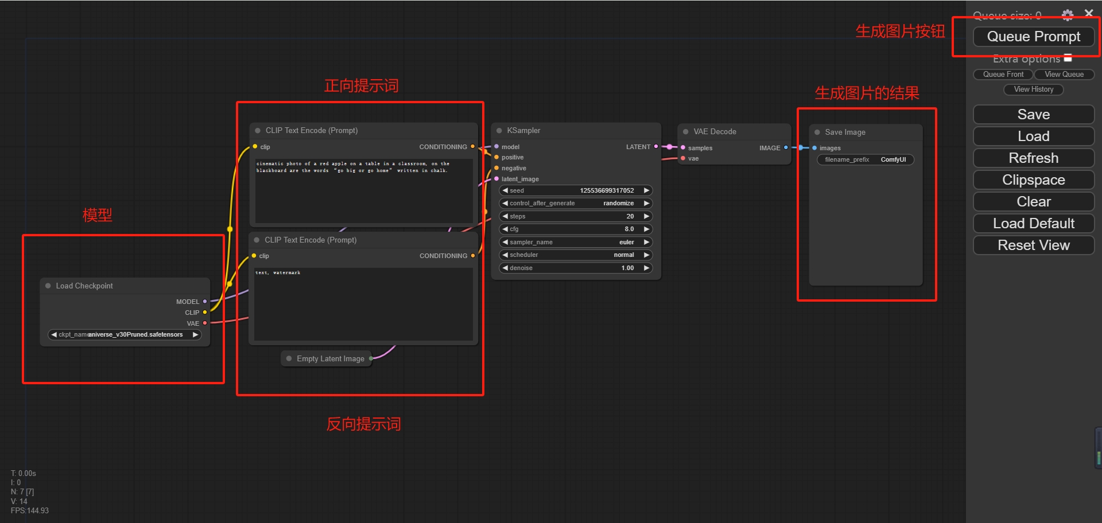Image resolution: width=1102 pixels, height=523 pixels.
Task: Click the LATENT output socket on KSampler
Action: point(656,147)
